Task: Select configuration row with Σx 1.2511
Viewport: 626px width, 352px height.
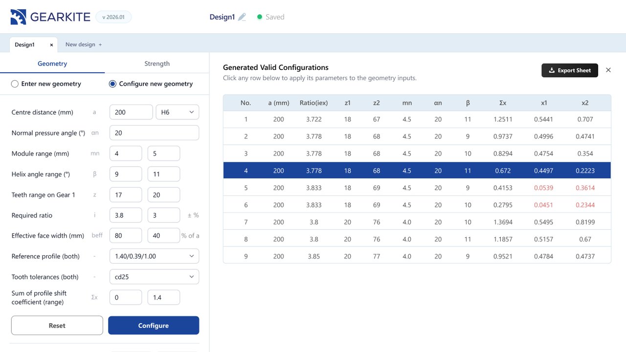Action: (x=417, y=119)
